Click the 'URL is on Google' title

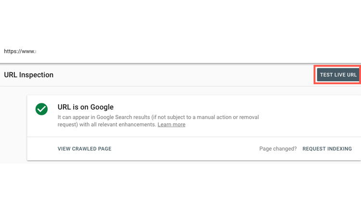click(85, 107)
